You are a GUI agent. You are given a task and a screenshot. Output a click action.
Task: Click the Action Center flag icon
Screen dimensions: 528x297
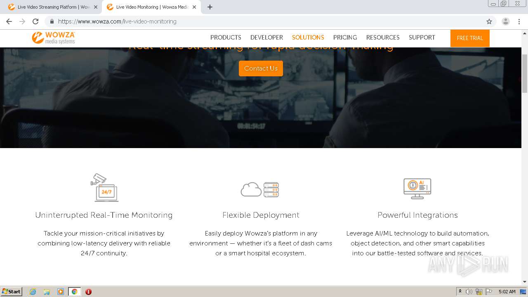489,292
